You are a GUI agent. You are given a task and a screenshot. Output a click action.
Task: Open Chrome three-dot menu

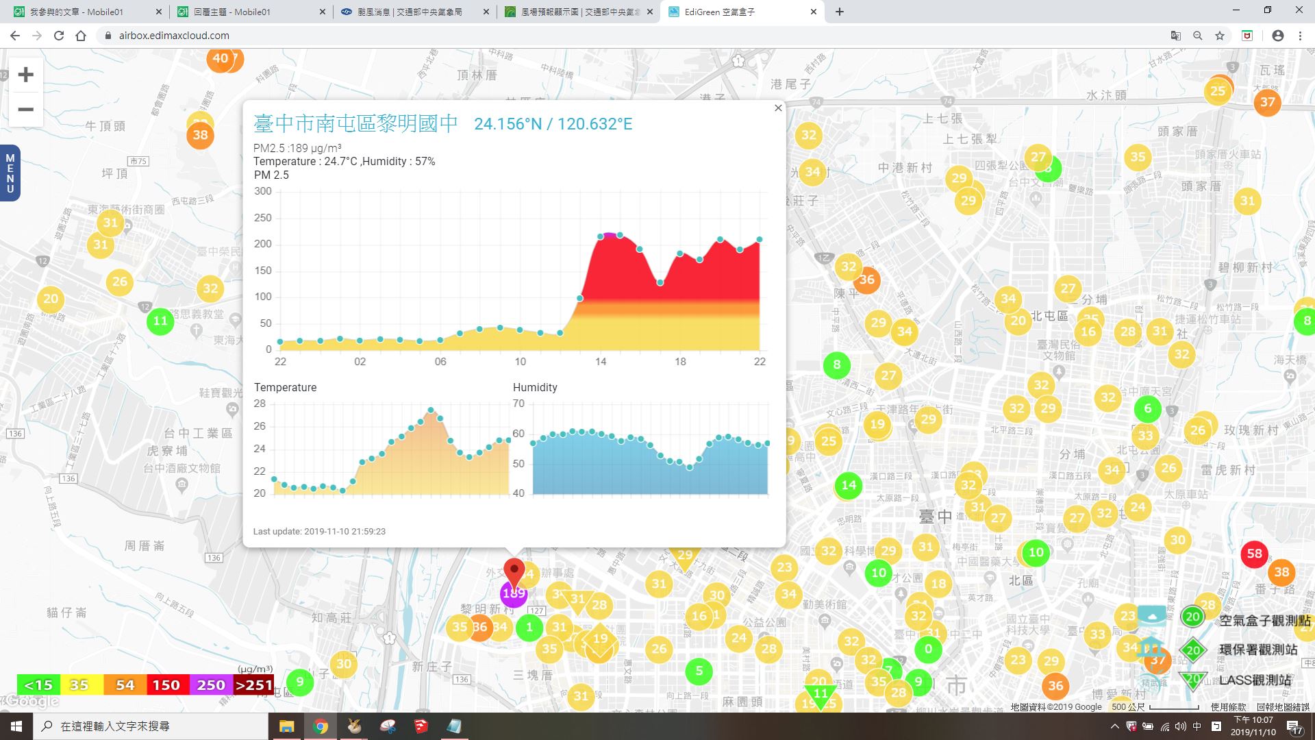1300,36
